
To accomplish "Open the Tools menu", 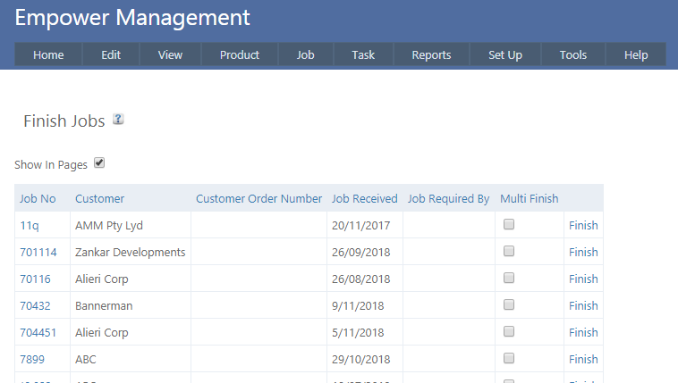I will click(x=573, y=54).
